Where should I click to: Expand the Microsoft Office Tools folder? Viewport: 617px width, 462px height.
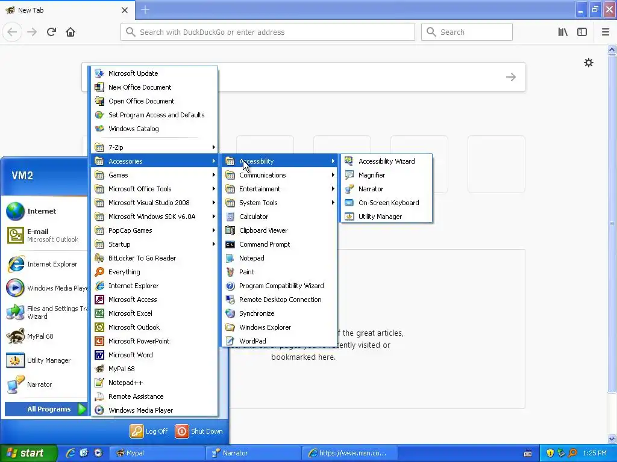tap(155, 189)
